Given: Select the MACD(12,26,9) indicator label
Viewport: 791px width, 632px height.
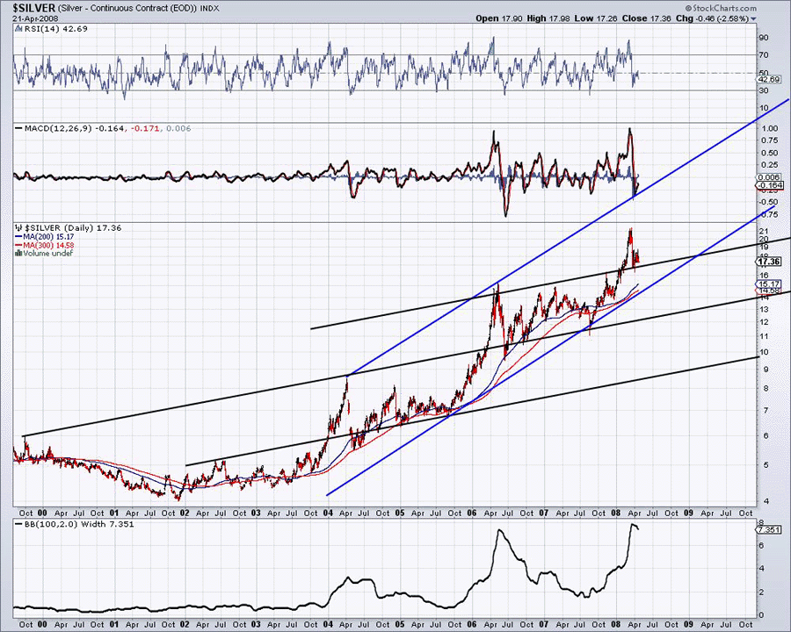Looking at the screenshot, I should (x=48, y=129).
